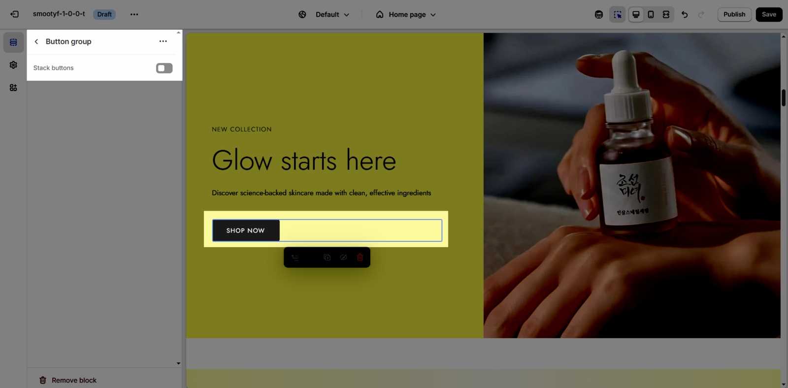
Task: Click Remove block
Action: coord(68,380)
